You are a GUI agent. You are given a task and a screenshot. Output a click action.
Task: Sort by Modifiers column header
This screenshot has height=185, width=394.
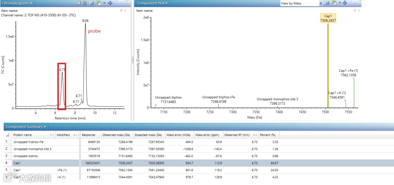point(67,135)
